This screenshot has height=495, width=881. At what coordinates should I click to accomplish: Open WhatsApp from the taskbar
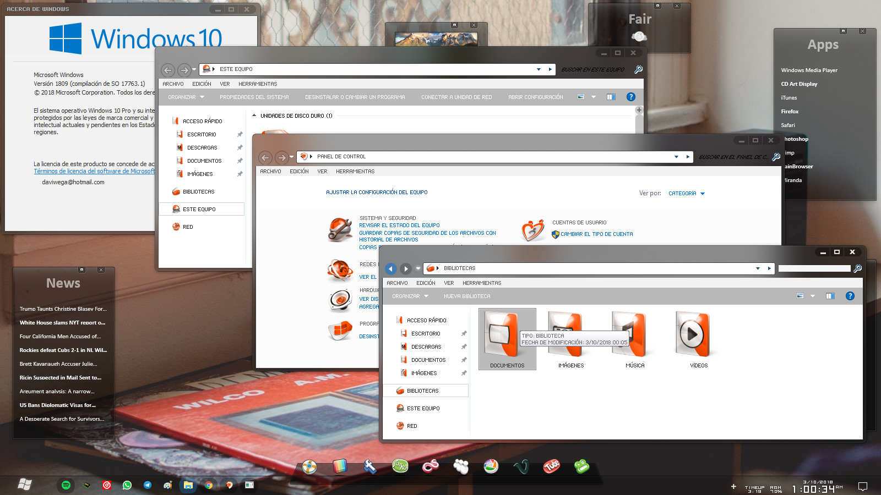(x=127, y=485)
